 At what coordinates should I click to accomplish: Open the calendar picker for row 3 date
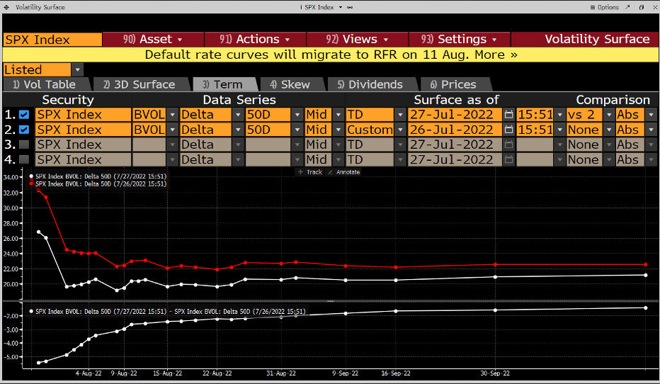tap(509, 145)
